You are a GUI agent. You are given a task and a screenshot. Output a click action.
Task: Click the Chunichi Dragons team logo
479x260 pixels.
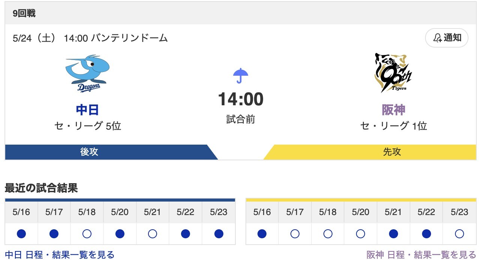(87, 72)
